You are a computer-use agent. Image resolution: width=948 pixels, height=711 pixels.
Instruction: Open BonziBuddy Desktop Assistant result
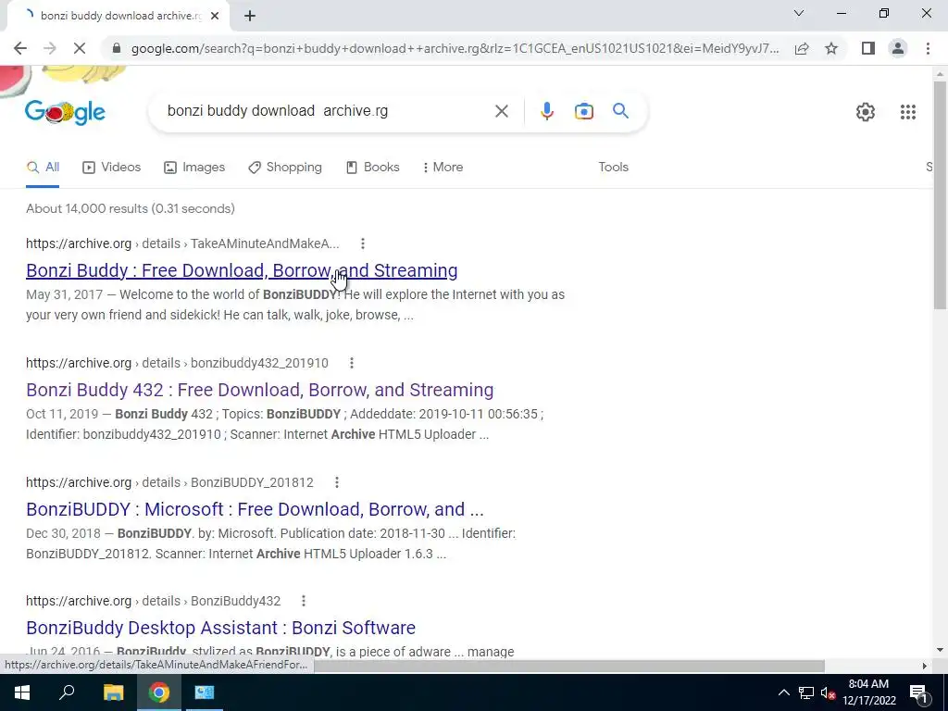pos(220,628)
